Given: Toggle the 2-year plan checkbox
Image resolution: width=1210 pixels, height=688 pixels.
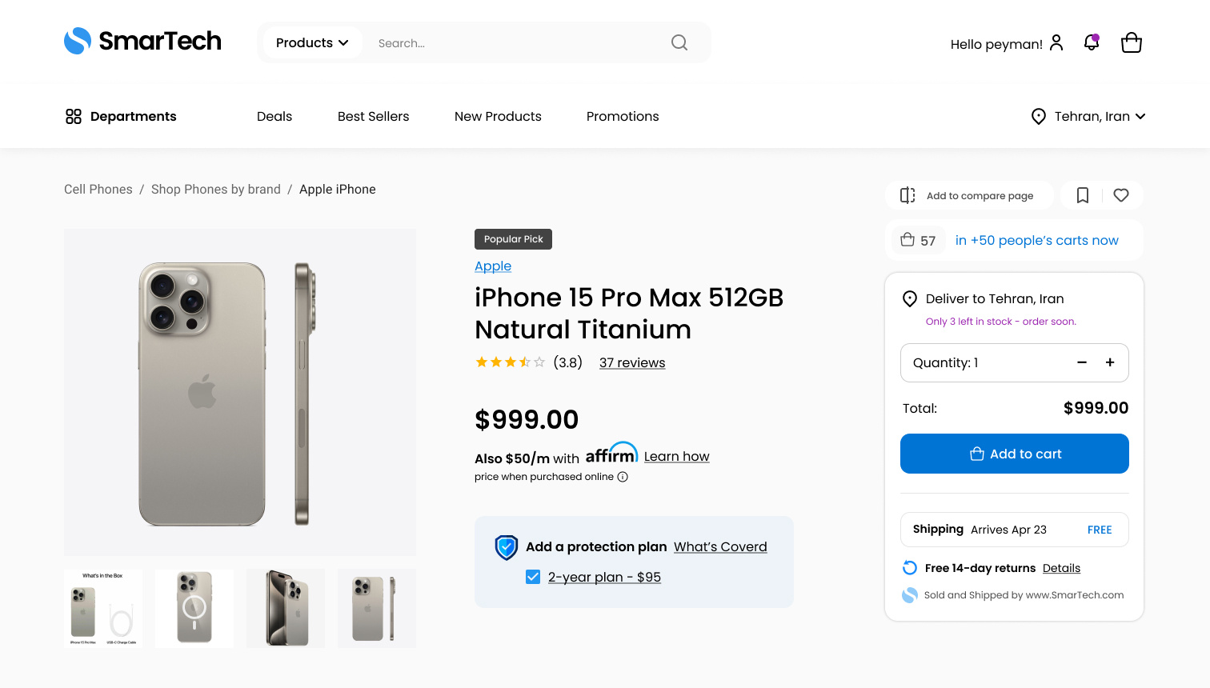Looking at the screenshot, I should (x=533, y=577).
